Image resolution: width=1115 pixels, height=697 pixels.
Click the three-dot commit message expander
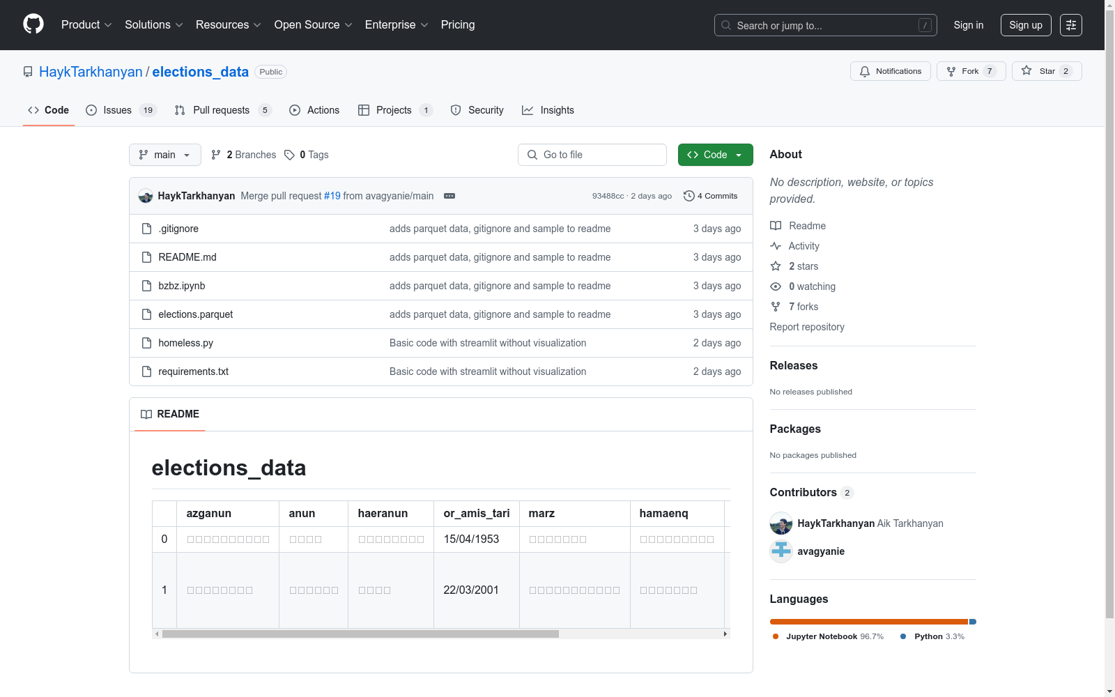(x=449, y=196)
